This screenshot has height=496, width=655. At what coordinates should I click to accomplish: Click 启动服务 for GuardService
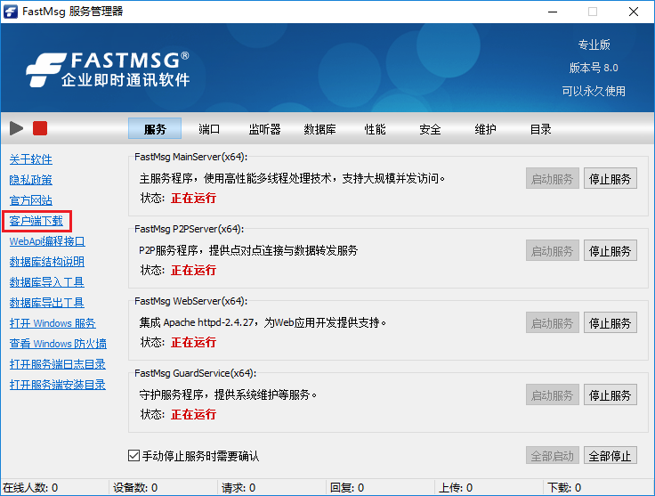(x=553, y=394)
